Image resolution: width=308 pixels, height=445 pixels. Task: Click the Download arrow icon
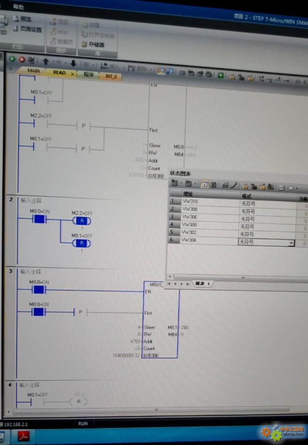point(73,63)
